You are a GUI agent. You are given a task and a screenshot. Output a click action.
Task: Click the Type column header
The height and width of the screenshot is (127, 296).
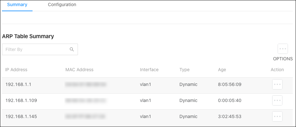point(185,70)
